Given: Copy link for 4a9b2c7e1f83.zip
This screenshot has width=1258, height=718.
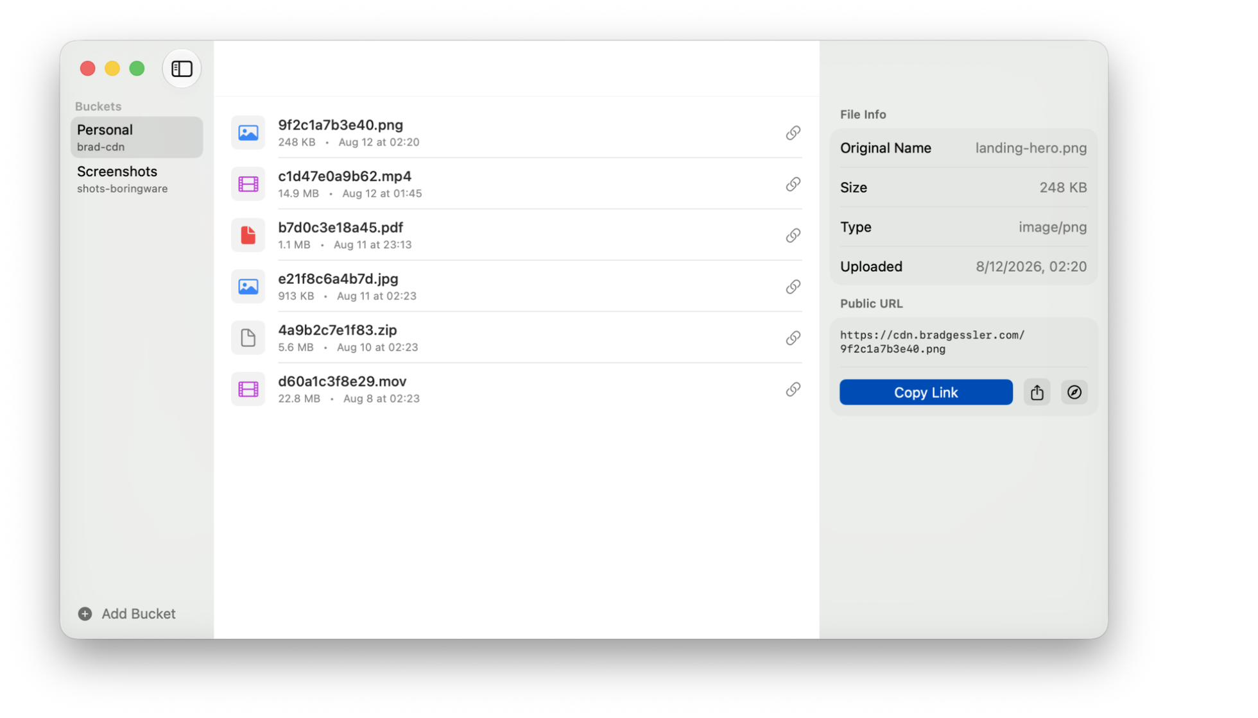Looking at the screenshot, I should coord(793,338).
